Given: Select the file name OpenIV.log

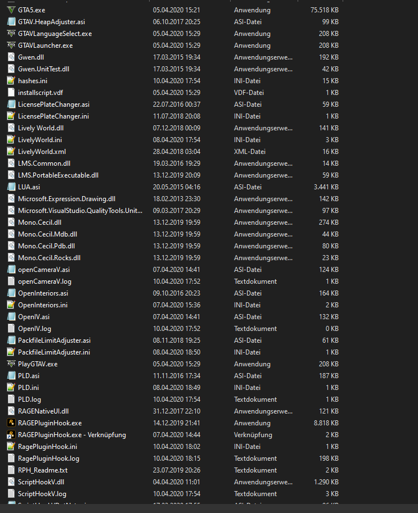Looking at the screenshot, I should 34,329.
